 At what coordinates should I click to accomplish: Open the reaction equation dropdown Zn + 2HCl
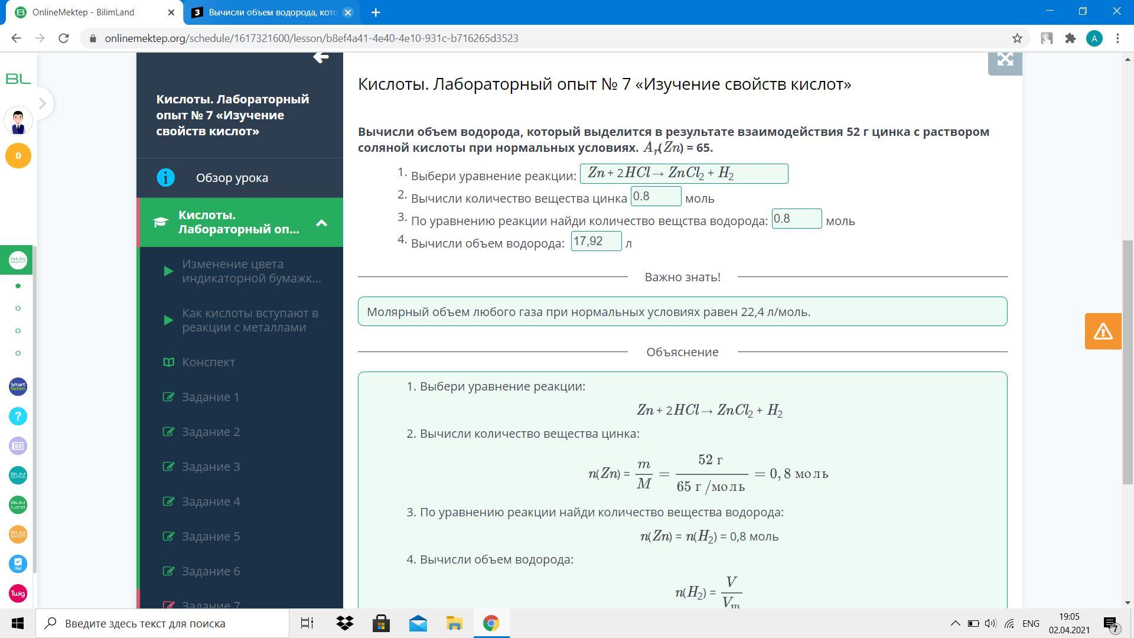[684, 174]
